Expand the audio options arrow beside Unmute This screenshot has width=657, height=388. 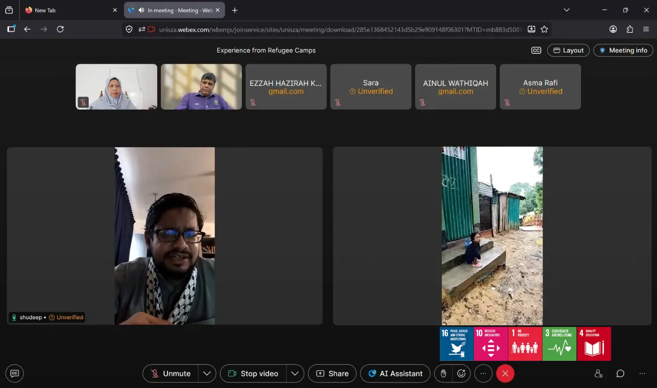point(207,373)
